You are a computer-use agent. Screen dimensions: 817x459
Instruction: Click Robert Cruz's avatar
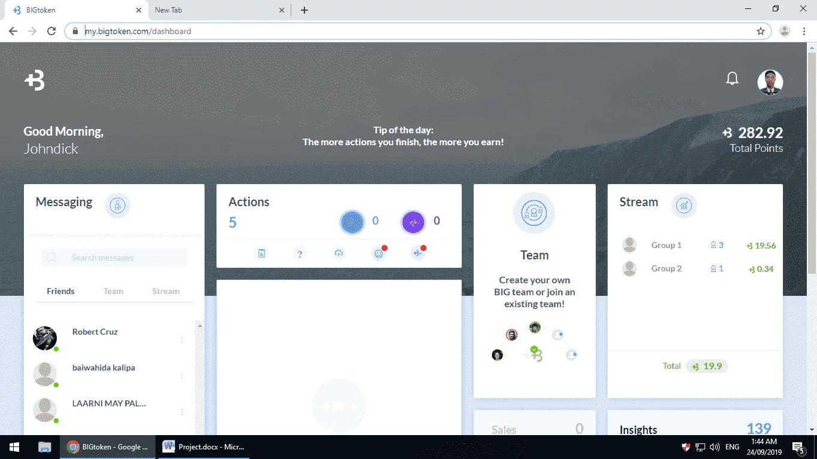point(45,338)
